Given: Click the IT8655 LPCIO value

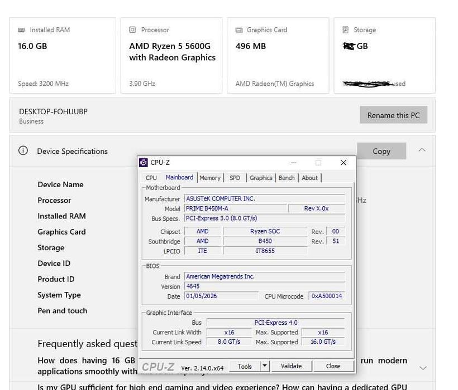Looking at the screenshot, I should 265,251.
